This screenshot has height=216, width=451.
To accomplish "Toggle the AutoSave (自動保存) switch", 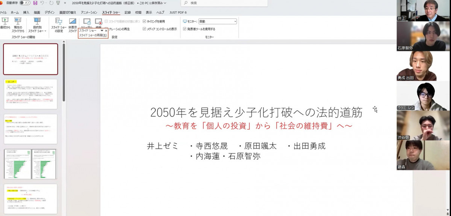I will (25, 3).
